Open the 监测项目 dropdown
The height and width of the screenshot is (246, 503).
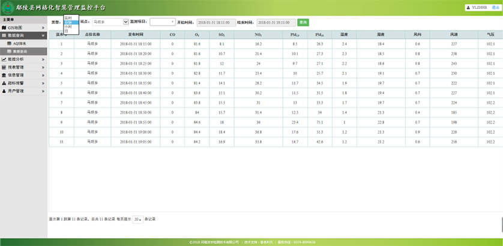(163, 22)
